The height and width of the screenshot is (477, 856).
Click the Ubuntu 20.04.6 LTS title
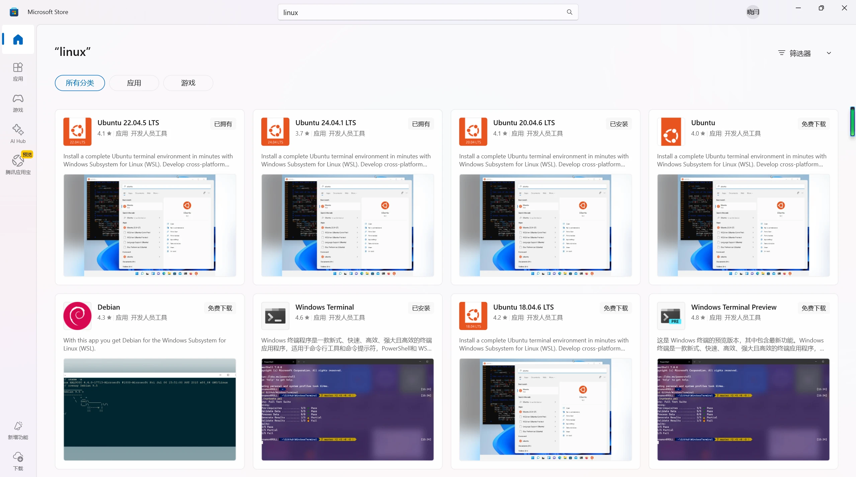tap(524, 123)
